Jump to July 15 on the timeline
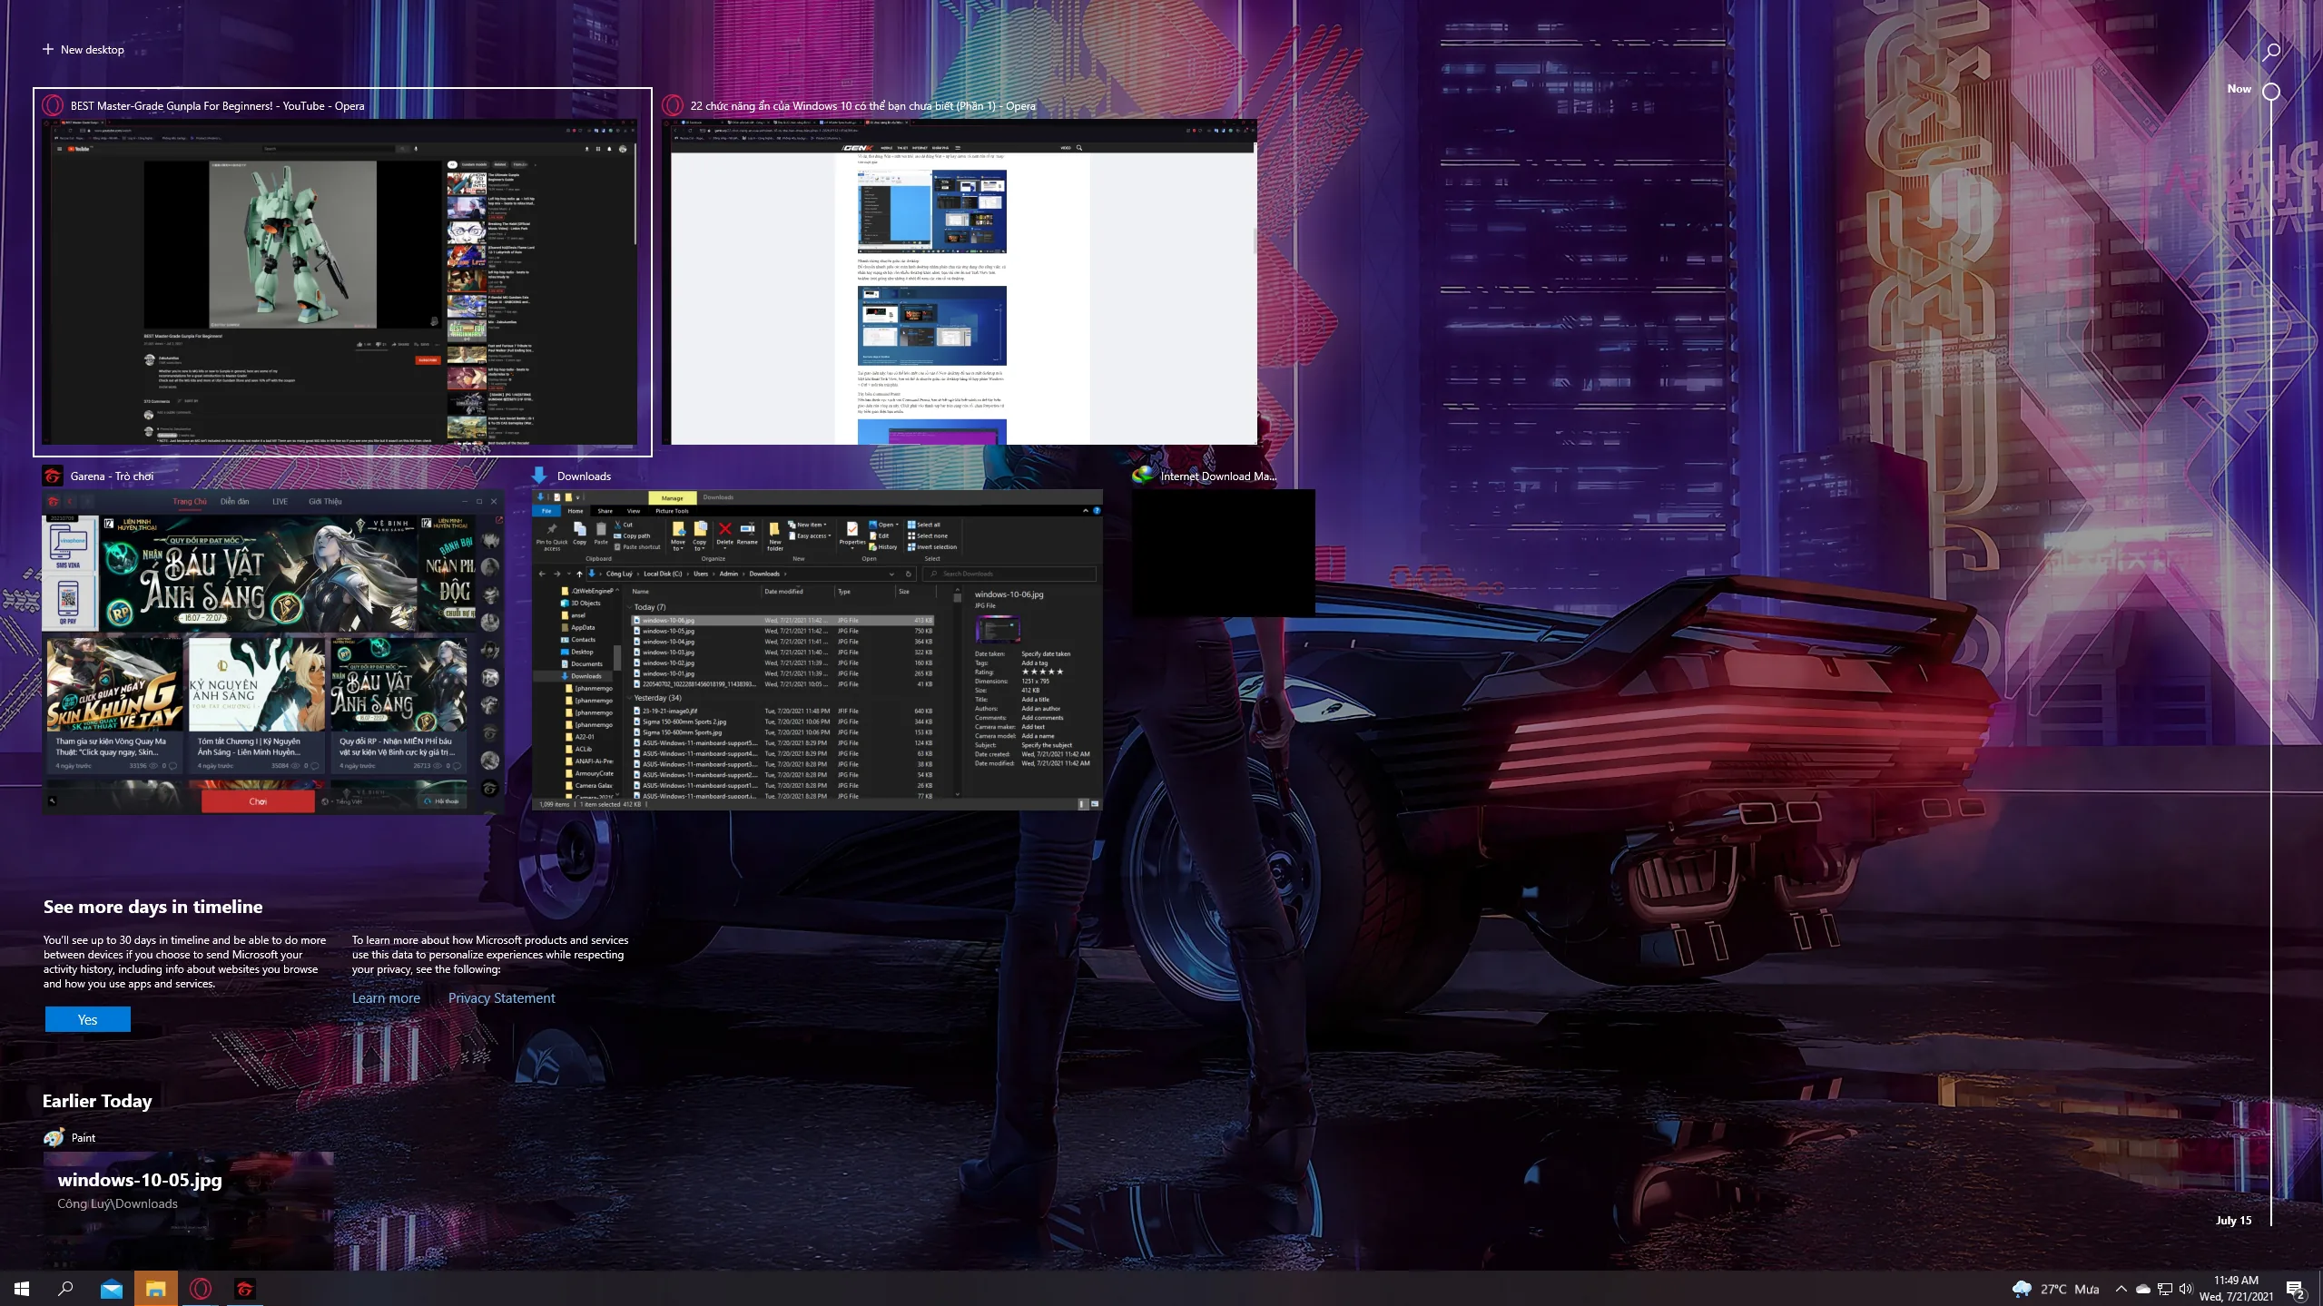Screen dimensions: 2323x1306 2233,1220
